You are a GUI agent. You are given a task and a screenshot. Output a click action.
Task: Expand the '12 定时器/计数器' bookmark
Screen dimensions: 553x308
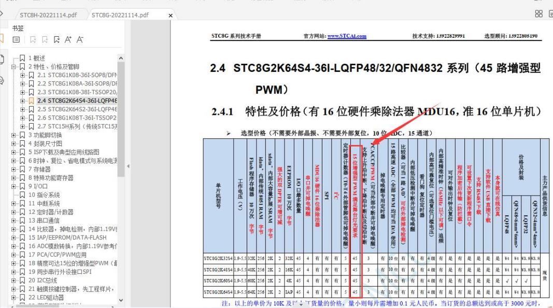[x=13, y=212]
